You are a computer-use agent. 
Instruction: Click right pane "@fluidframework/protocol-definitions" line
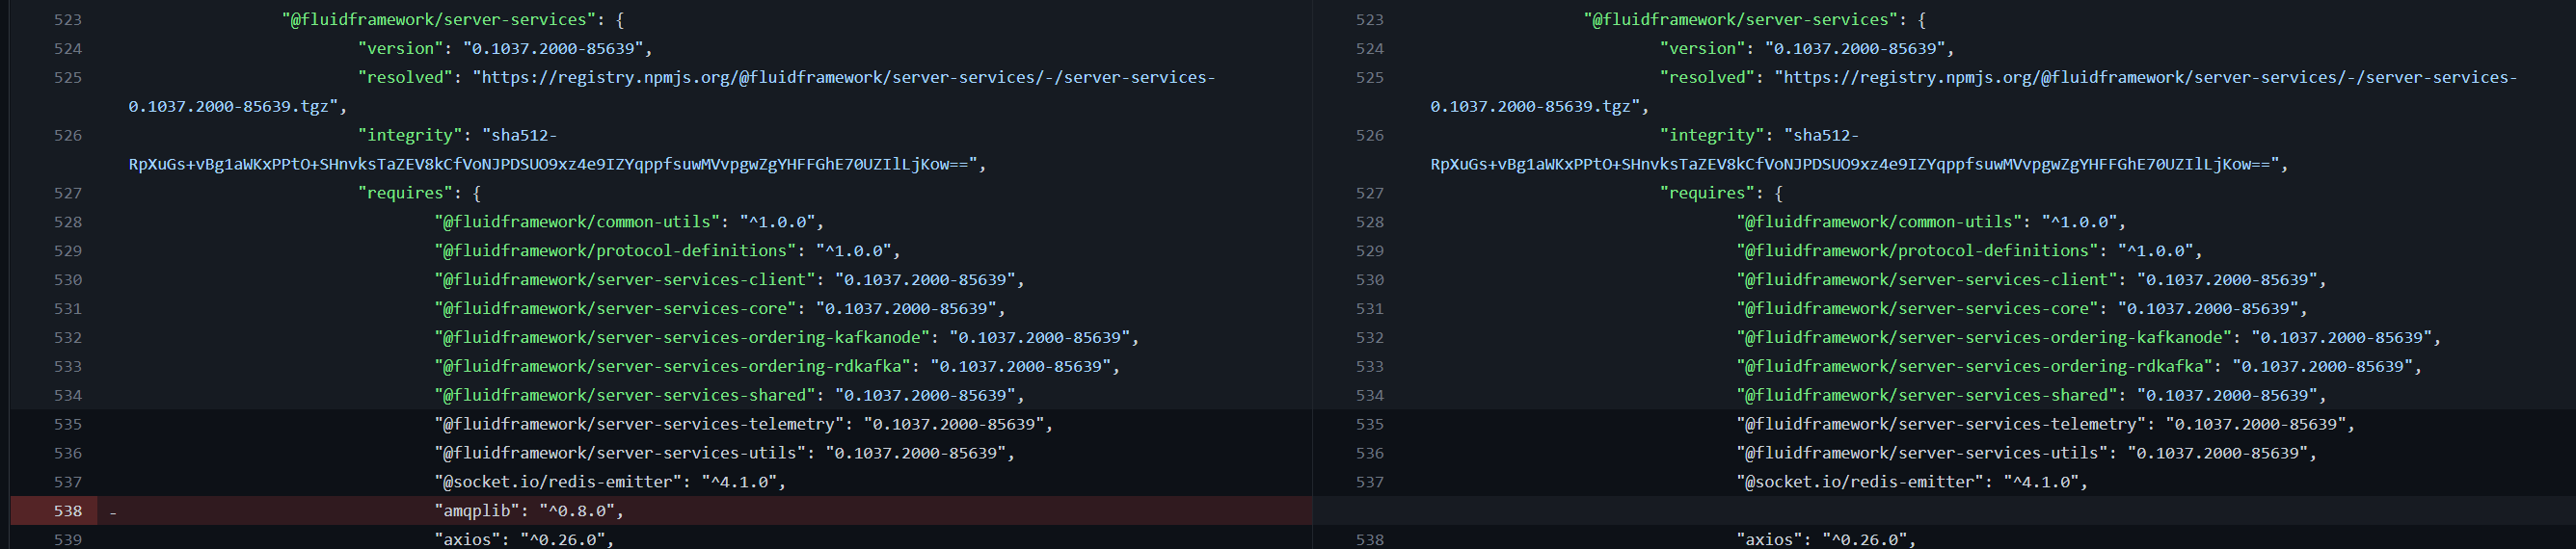click(x=1969, y=251)
